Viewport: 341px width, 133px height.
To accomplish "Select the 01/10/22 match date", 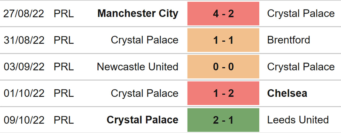I will pyautogui.click(x=24, y=93).
